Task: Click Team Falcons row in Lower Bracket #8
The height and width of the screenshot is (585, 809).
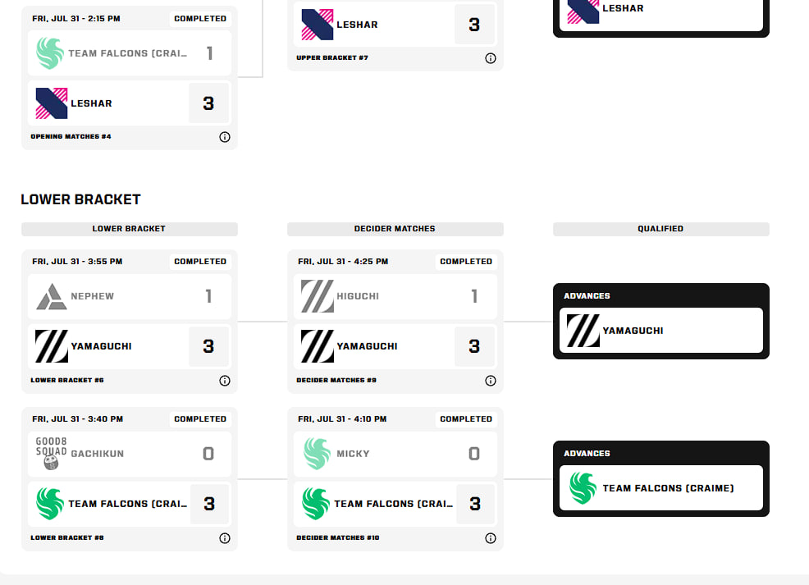Action: 130,504
